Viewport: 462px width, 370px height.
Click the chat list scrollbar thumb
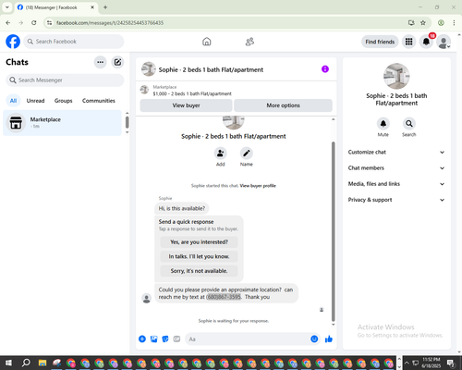click(x=127, y=122)
